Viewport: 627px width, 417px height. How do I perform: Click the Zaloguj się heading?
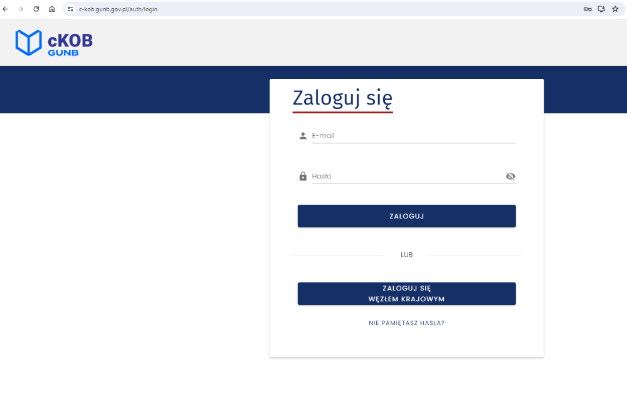[x=342, y=98]
